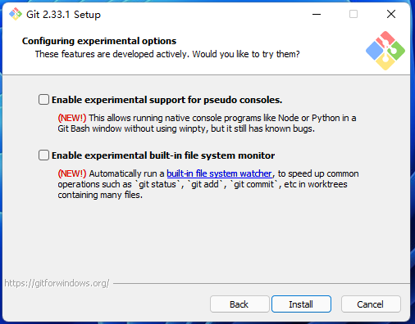Click the 'Configuring experimental options' heading
Screen dimensions: 415x324
(x=99, y=41)
